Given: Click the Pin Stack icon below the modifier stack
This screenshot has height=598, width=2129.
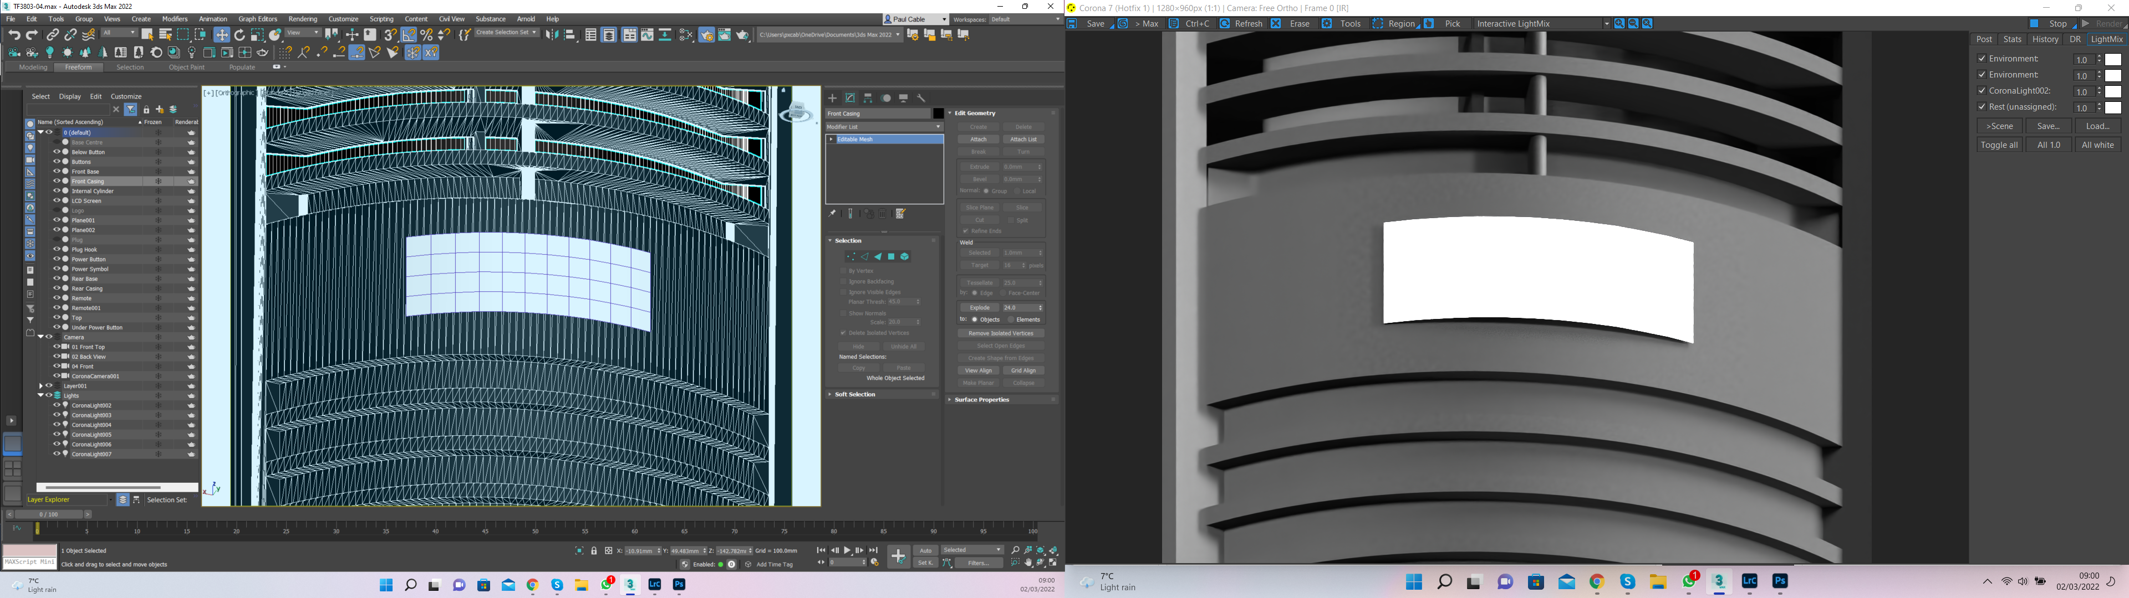Looking at the screenshot, I should 832,213.
